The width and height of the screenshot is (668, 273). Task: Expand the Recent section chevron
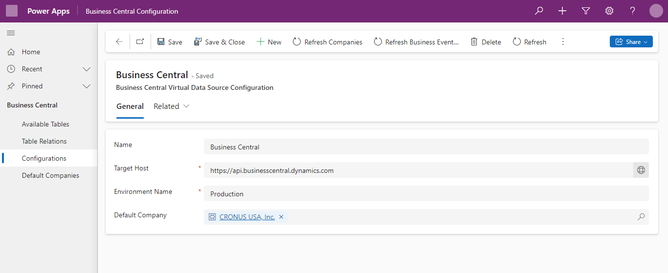point(87,69)
